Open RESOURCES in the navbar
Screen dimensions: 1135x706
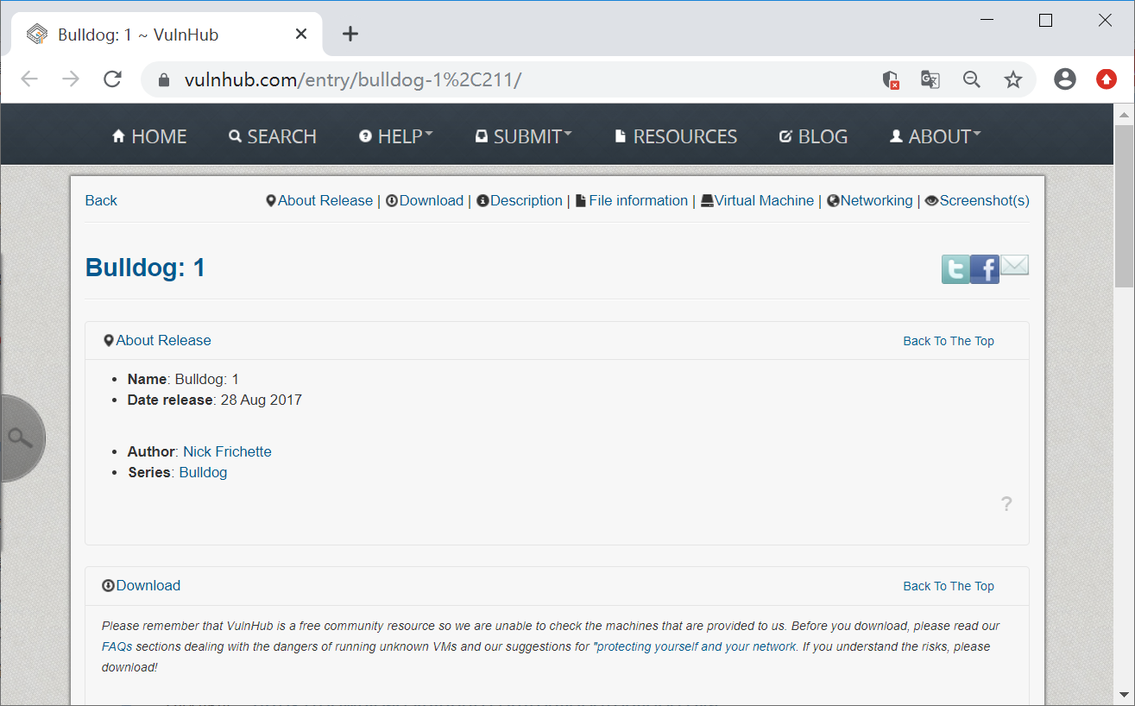(x=676, y=136)
